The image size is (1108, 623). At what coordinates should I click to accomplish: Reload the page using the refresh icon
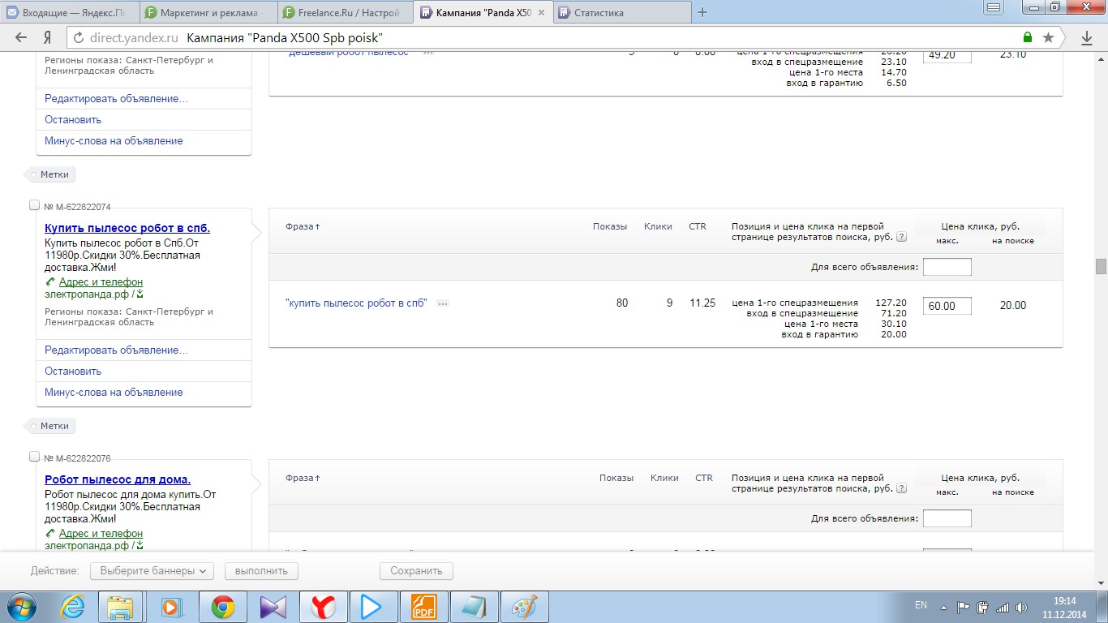click(x=79, y=37)
